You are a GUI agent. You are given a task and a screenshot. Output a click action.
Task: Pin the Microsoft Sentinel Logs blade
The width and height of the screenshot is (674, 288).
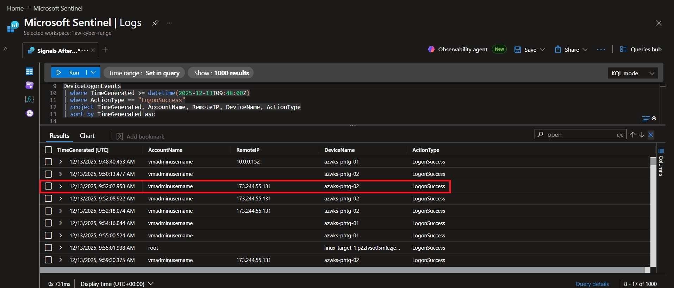tap(155, 23)
